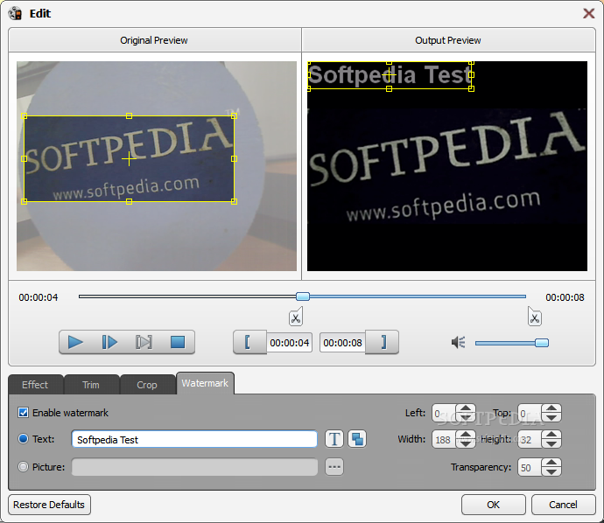Switch to the Trim tab
The width and height of the screenshot is (604, 523).
coord(91,385)
